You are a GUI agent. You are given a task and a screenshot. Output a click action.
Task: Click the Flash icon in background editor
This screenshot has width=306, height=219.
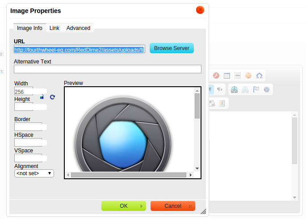point(216,76)
